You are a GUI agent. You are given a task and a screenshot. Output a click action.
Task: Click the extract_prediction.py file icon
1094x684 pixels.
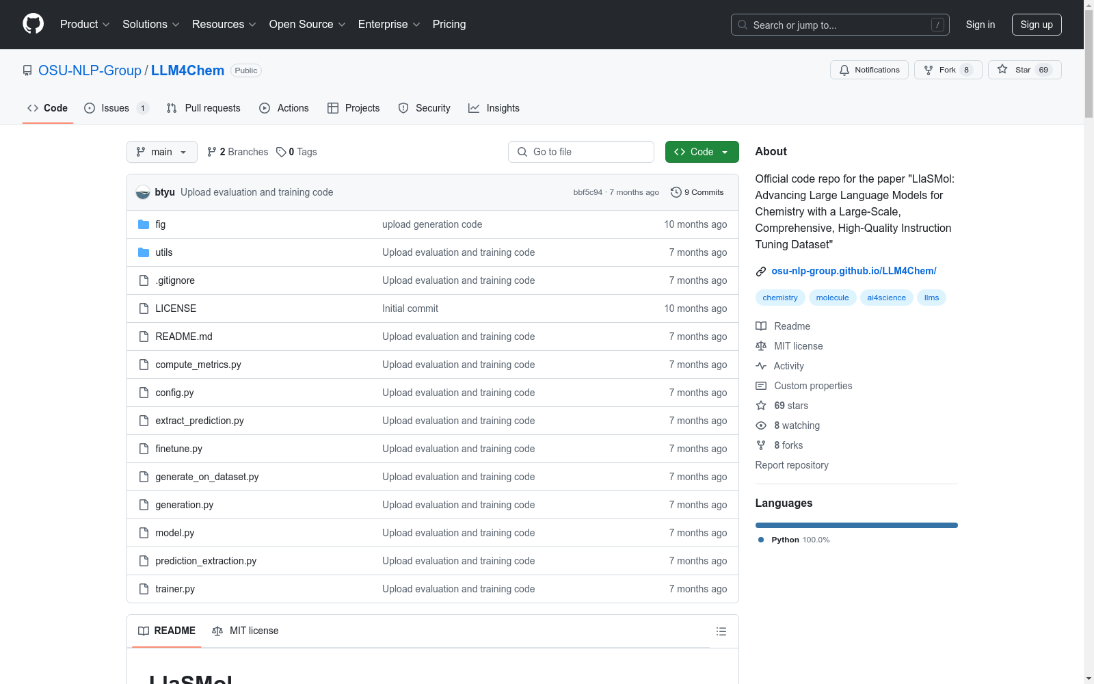pyautogui.click(x=144, y=421)
